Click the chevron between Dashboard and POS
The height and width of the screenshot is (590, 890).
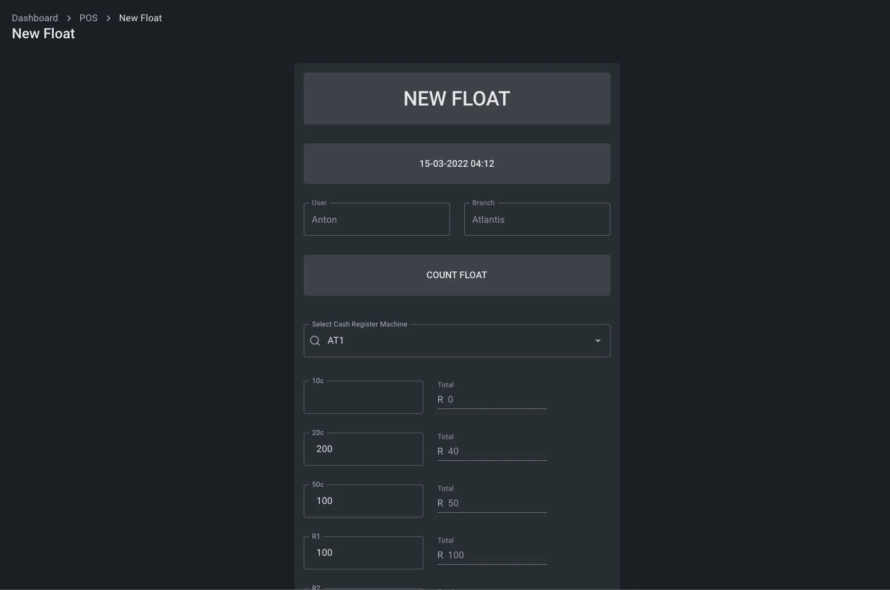click(69, 18)
